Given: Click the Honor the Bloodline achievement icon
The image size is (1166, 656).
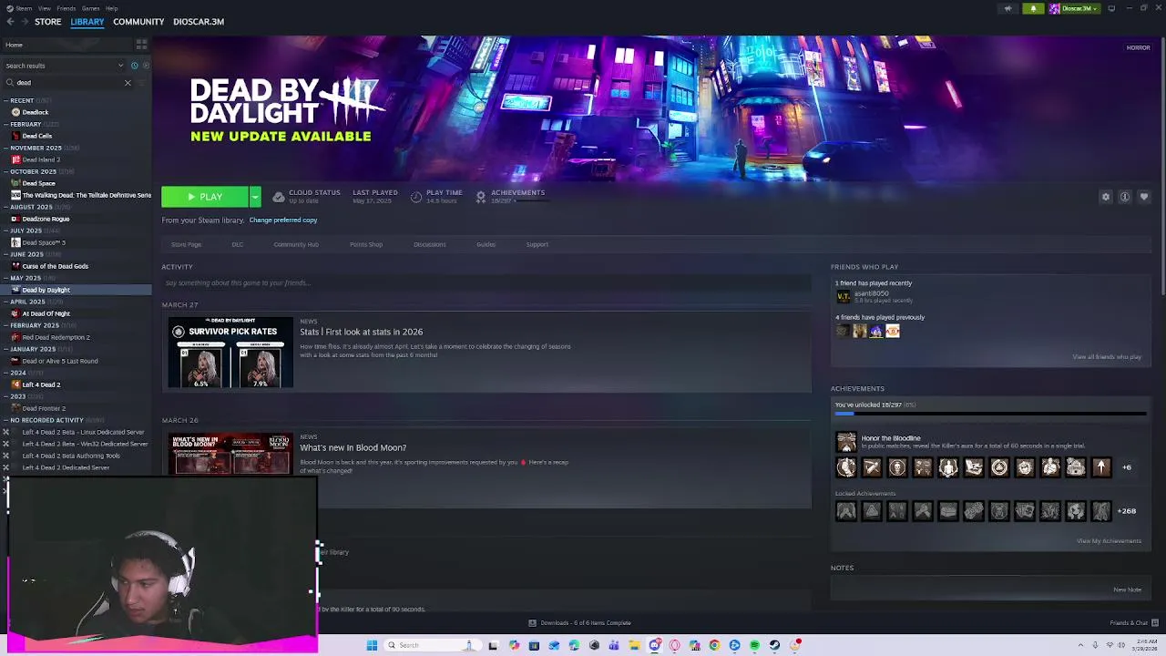Looking at the screenshot, I should point(846,442).
